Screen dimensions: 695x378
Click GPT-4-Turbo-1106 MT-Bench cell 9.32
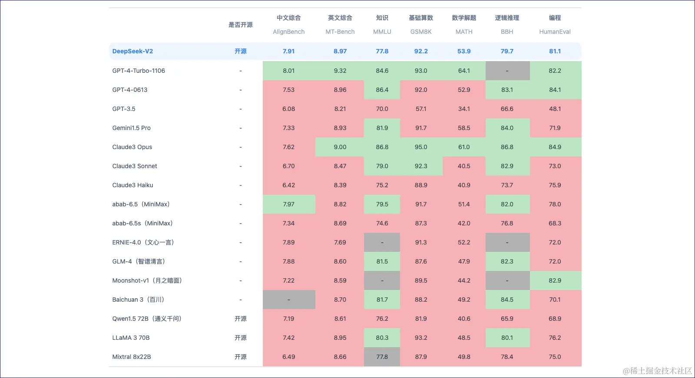(340, 71)
